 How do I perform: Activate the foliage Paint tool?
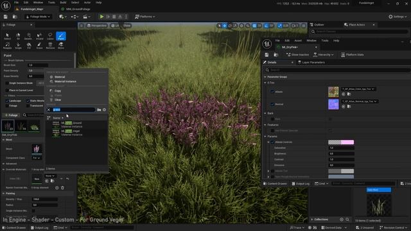61,36
